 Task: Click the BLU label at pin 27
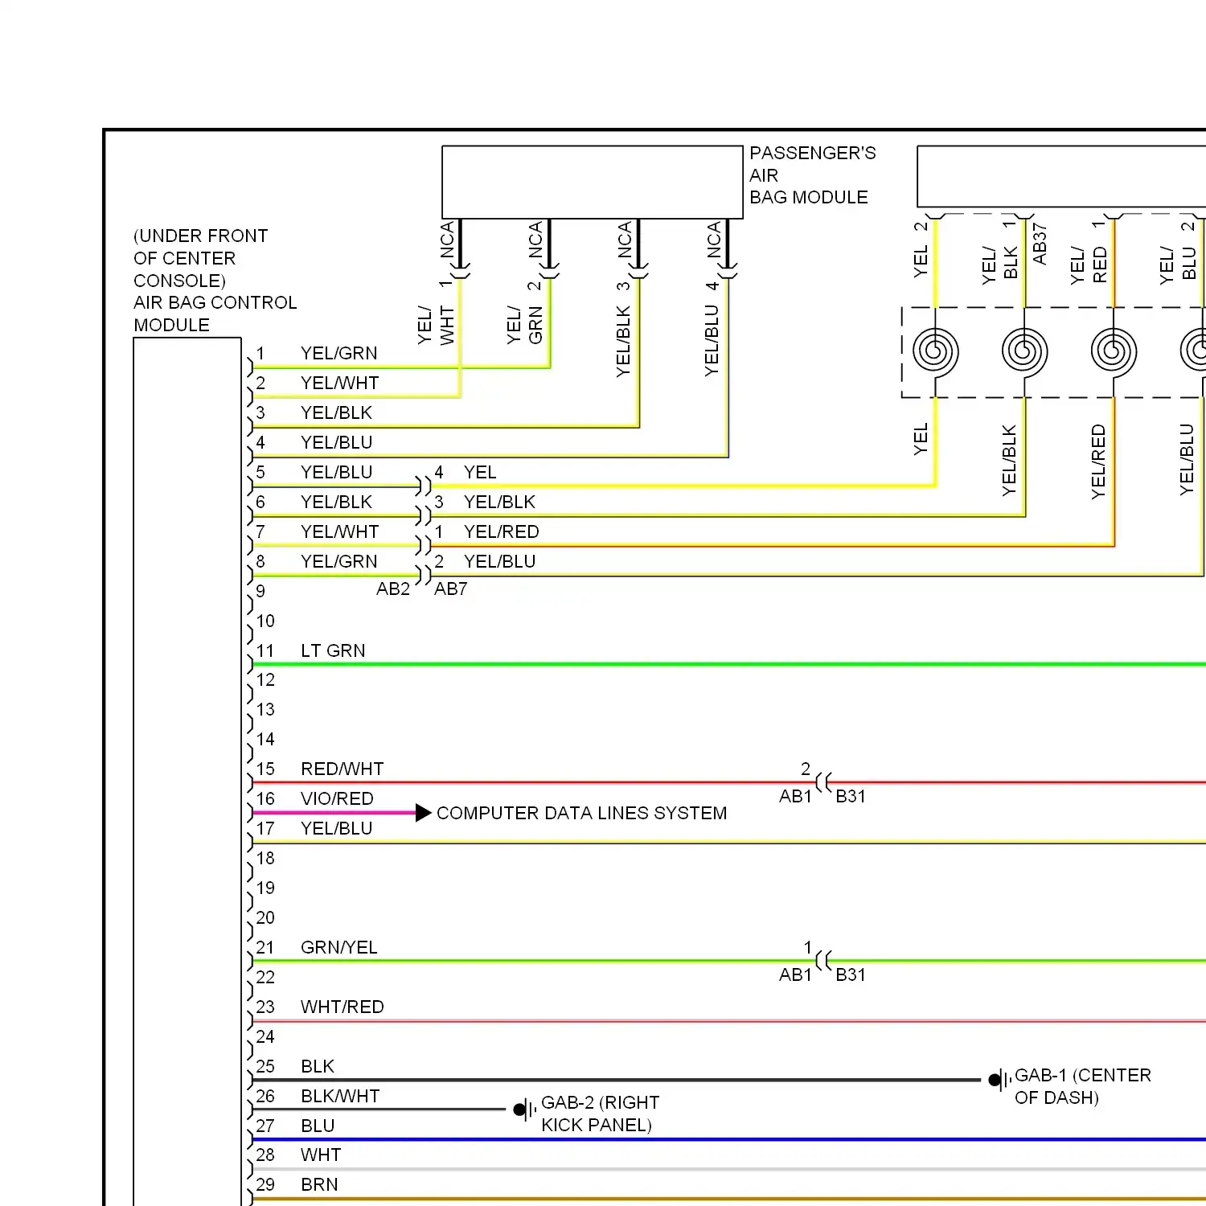coord(317,1126)
